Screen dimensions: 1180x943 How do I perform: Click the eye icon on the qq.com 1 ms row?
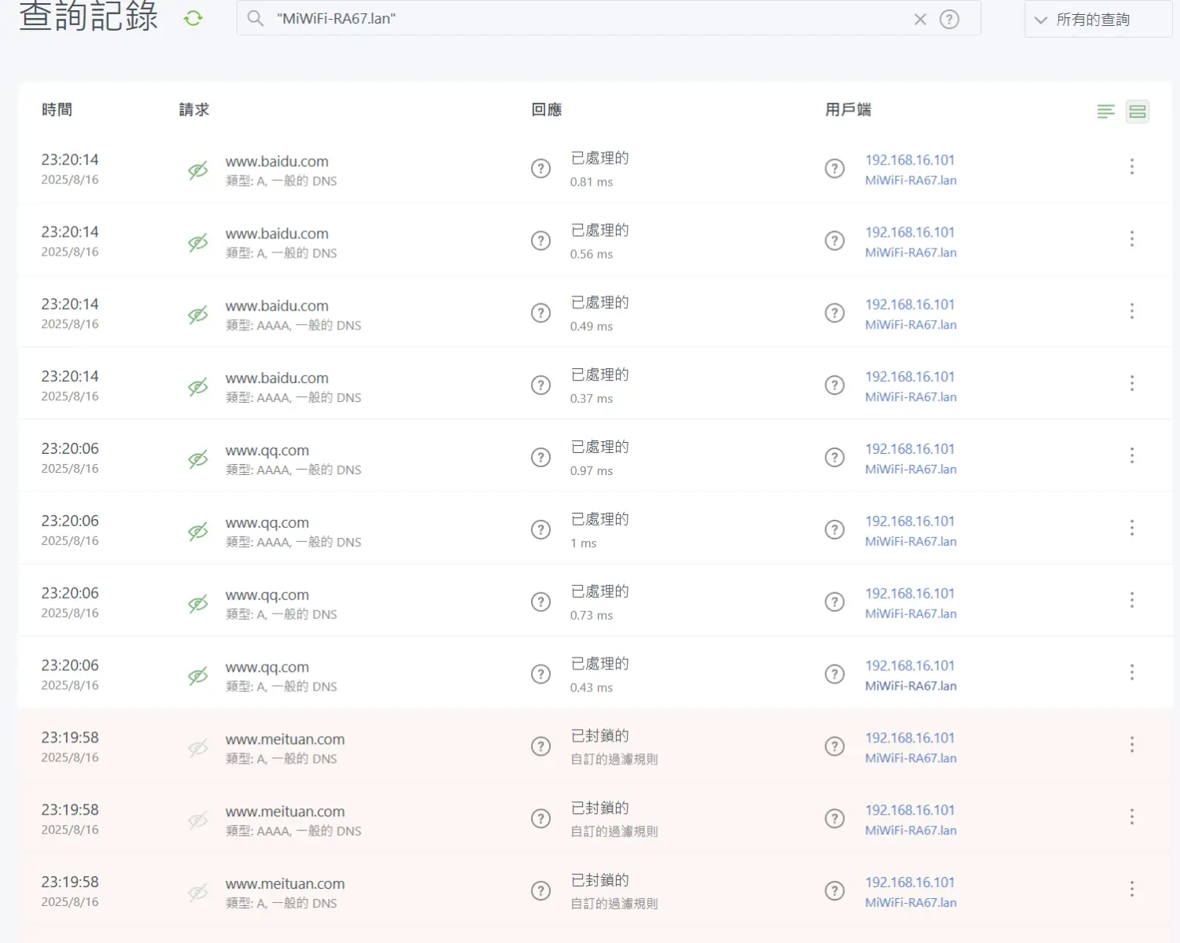click(198, 532)
